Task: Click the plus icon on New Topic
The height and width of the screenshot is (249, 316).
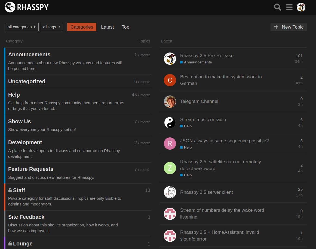Action: click(x=276, y=27)
